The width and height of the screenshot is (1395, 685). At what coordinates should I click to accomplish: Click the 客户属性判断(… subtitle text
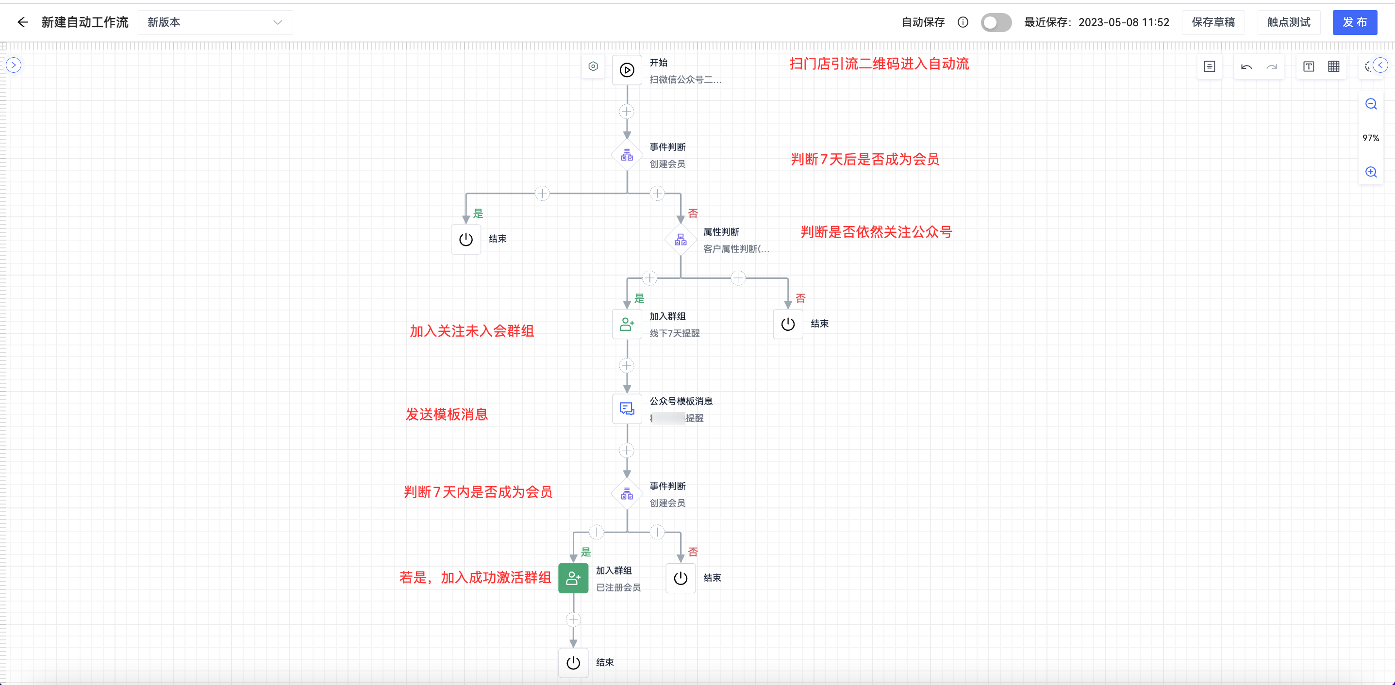tap(735, 249)
